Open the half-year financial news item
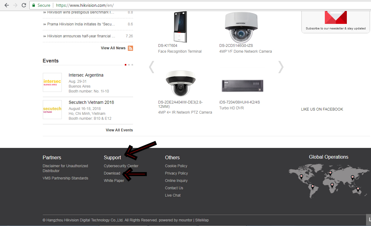The width and height of the screenshot is (371, 226). tap(81, 36)
